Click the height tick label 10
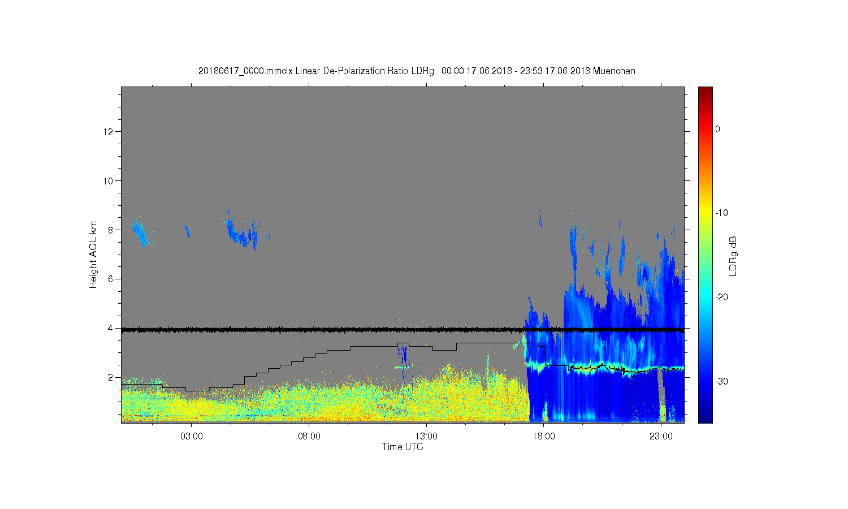Image resolution: width=848 pixels, height=509 pixels. click(x=109, y=181)
